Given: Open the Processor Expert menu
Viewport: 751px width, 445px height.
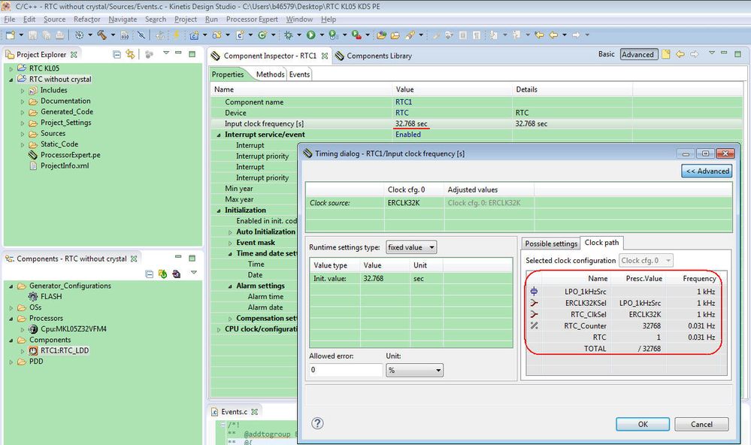Looking at the screenshot, I should click(252, 19).
